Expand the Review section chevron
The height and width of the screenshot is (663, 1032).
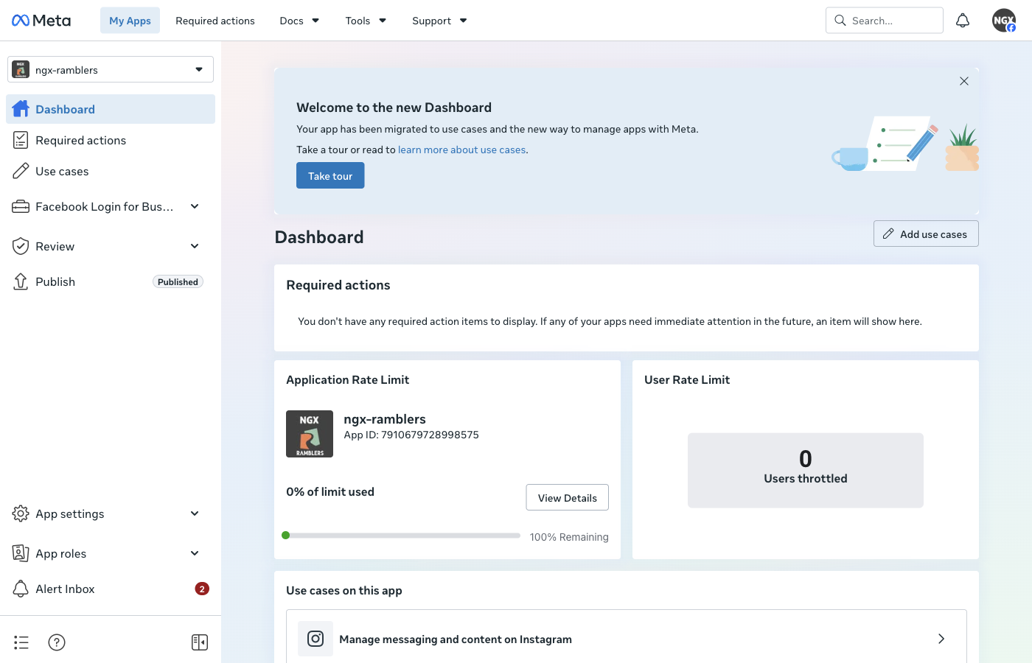coord(195,246)
